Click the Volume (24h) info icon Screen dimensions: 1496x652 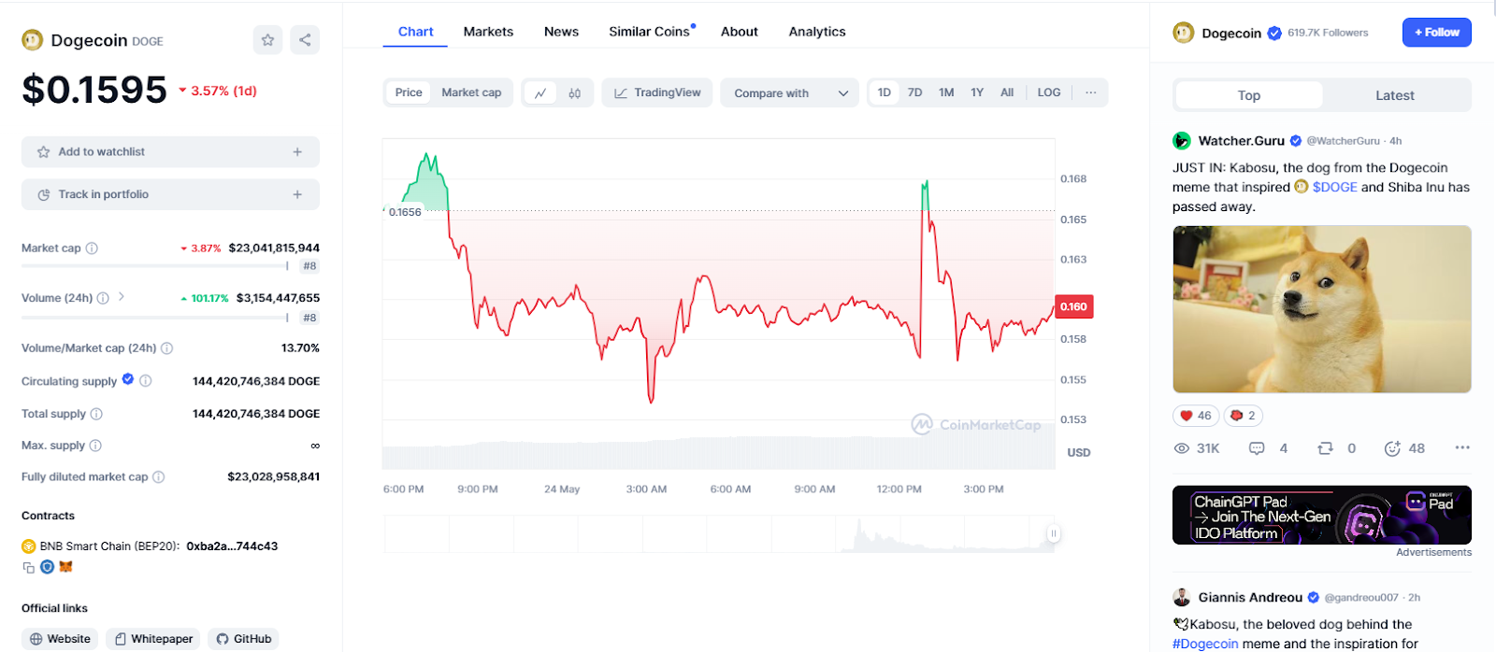tap(103, 298)
